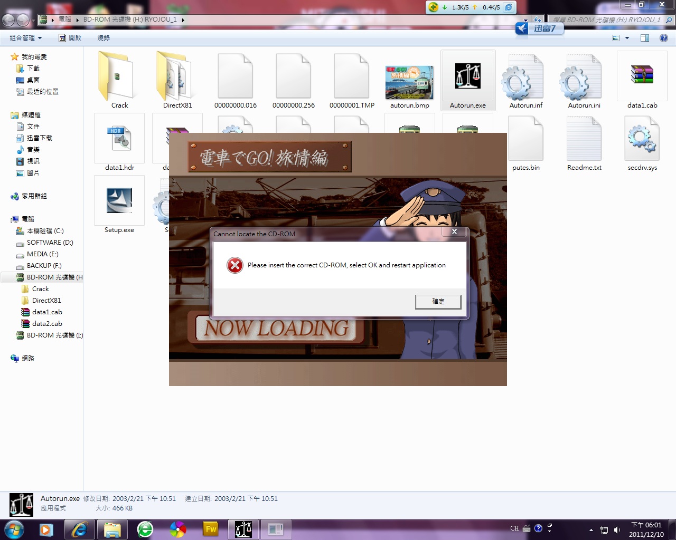Open 音樂 library in the navigation pane

coord(28,150)
